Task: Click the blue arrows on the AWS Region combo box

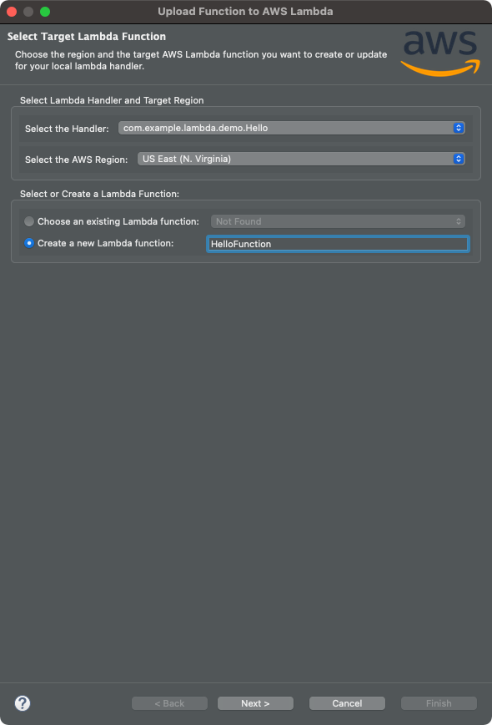Action: [459, 159]
